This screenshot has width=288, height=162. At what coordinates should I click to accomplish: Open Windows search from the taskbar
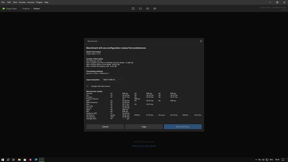coord(8,160)
